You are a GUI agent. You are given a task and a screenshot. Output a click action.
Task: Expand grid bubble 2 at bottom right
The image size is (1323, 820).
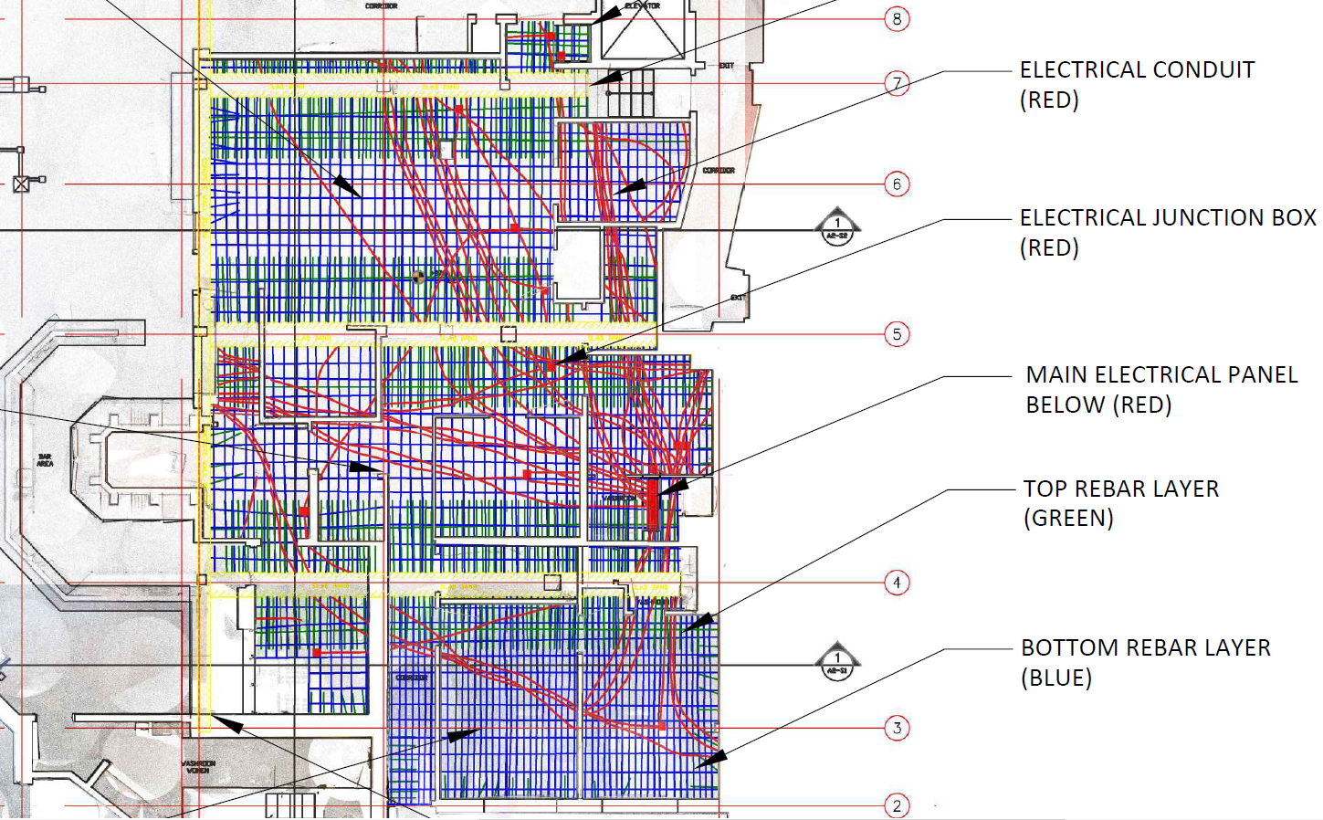(897, 805)
